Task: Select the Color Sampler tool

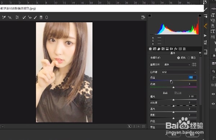Action: (x=9, y=17)
